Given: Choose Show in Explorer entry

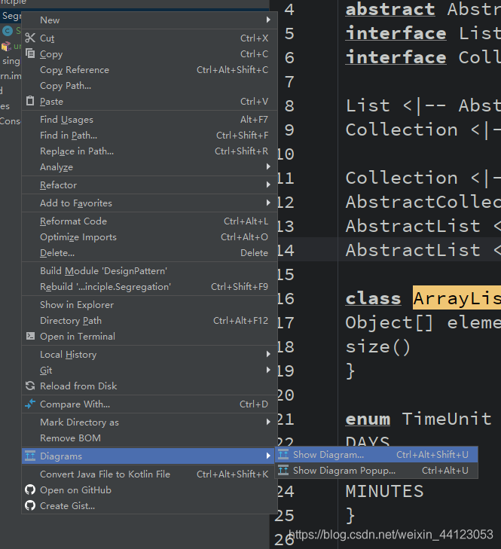Looking at the screenshot, I should click(150, 304).
